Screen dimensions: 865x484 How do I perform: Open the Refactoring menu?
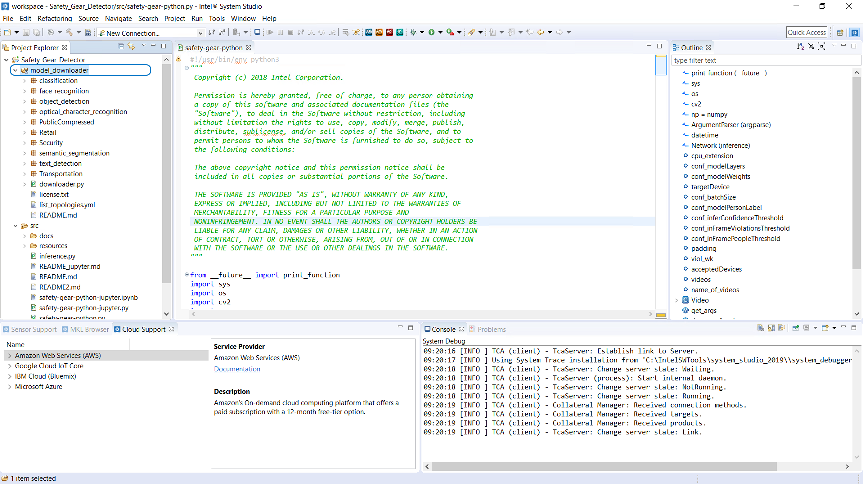tap(55, 19)
